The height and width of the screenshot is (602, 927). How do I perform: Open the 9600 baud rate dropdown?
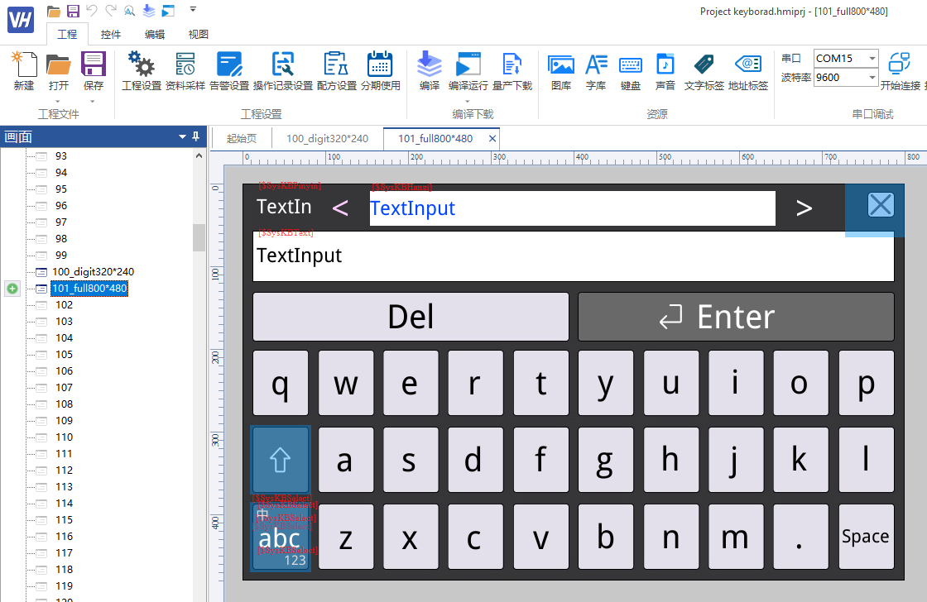[872, 78]
